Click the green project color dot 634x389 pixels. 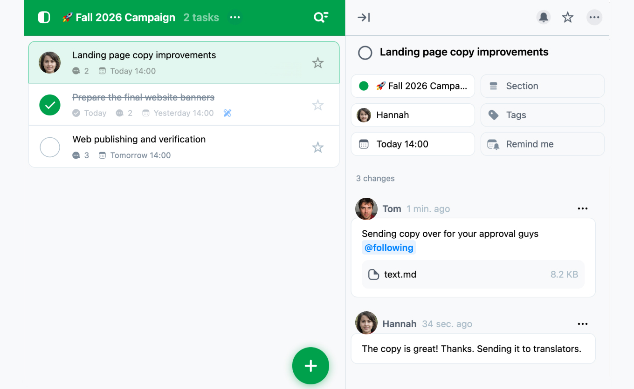364,86
